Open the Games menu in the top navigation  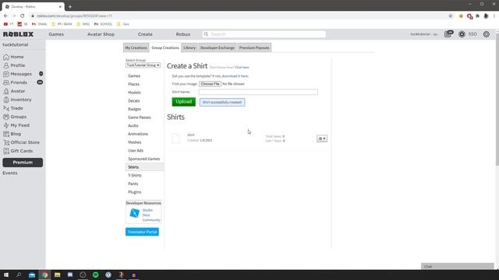[56, 34]
